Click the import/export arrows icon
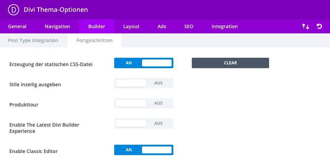This screenshot has height=168, width=330. (305, 26)
